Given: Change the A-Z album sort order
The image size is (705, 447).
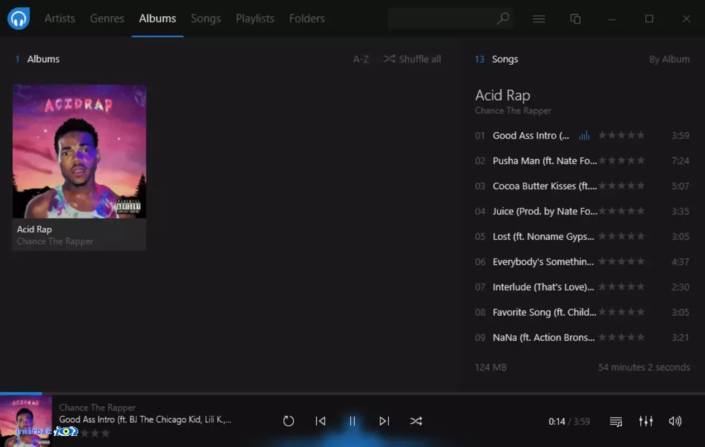Looking at the screenshot, I should click(x=361, y=59).
